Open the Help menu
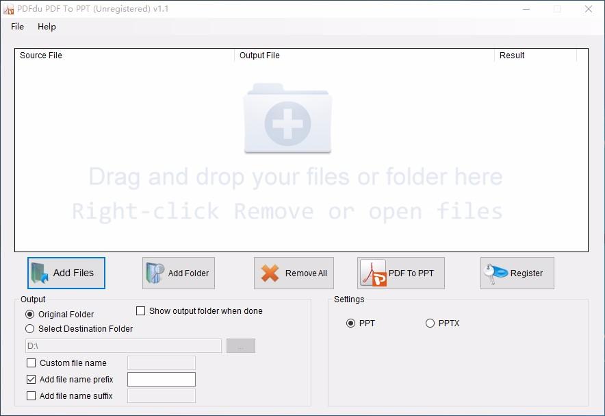605x416 pixels. 47,27
